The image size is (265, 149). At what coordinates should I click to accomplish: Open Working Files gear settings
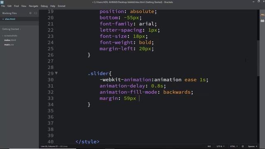[x=30, y=13]
